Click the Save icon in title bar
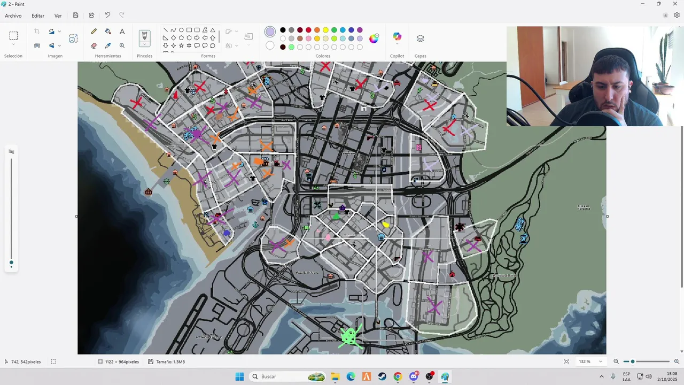 pyautogui.click(x=75, y=16)
